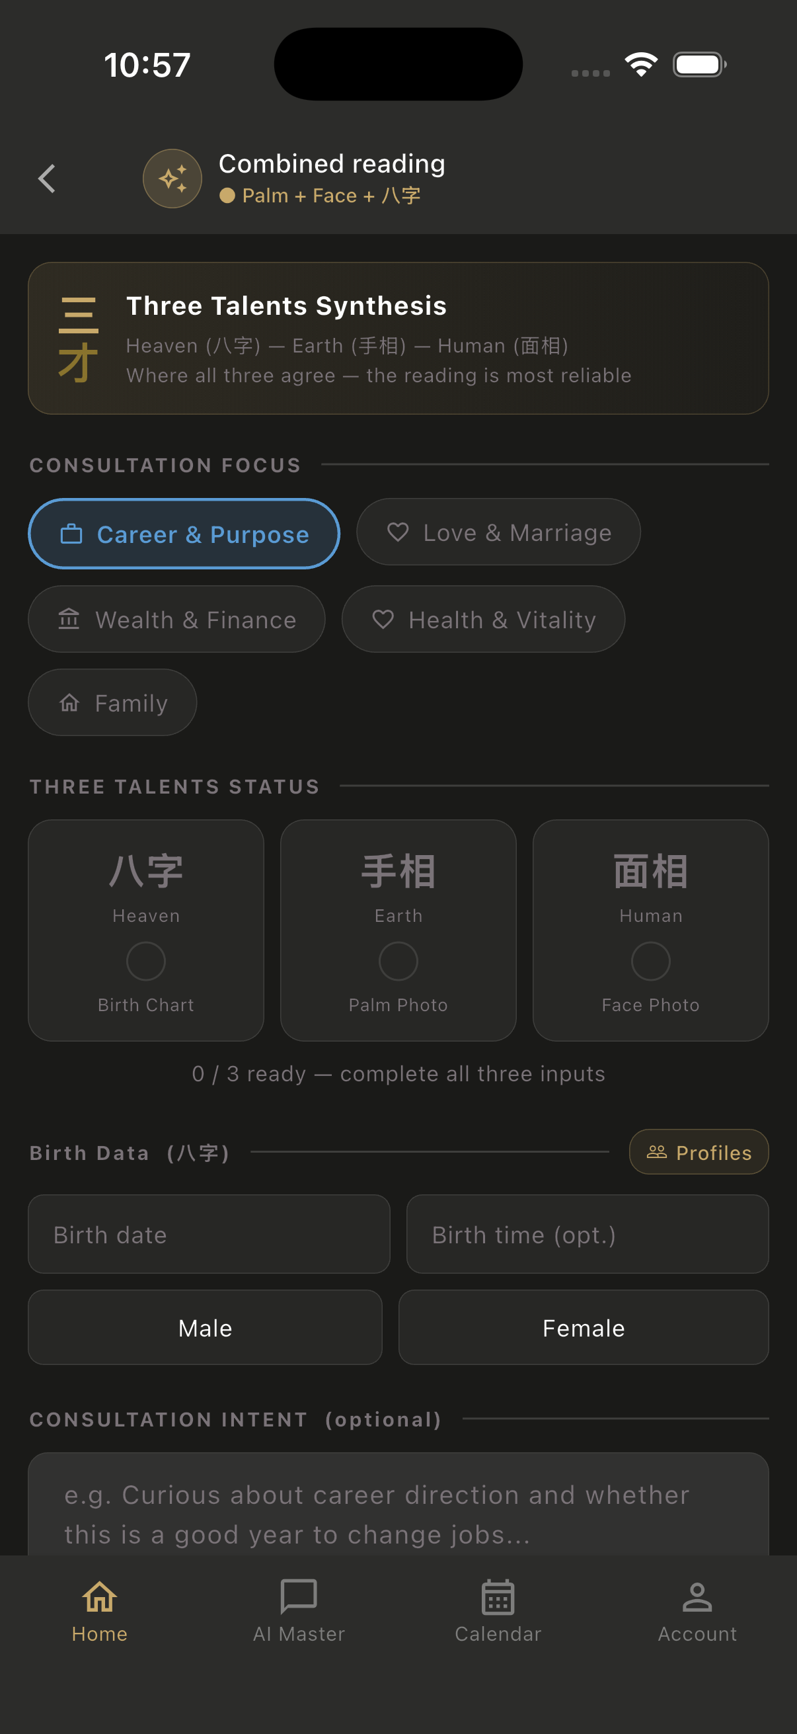Tap the Wi-Fi status icon
The height and width of the screenshot is (1734, 797).
641,65
